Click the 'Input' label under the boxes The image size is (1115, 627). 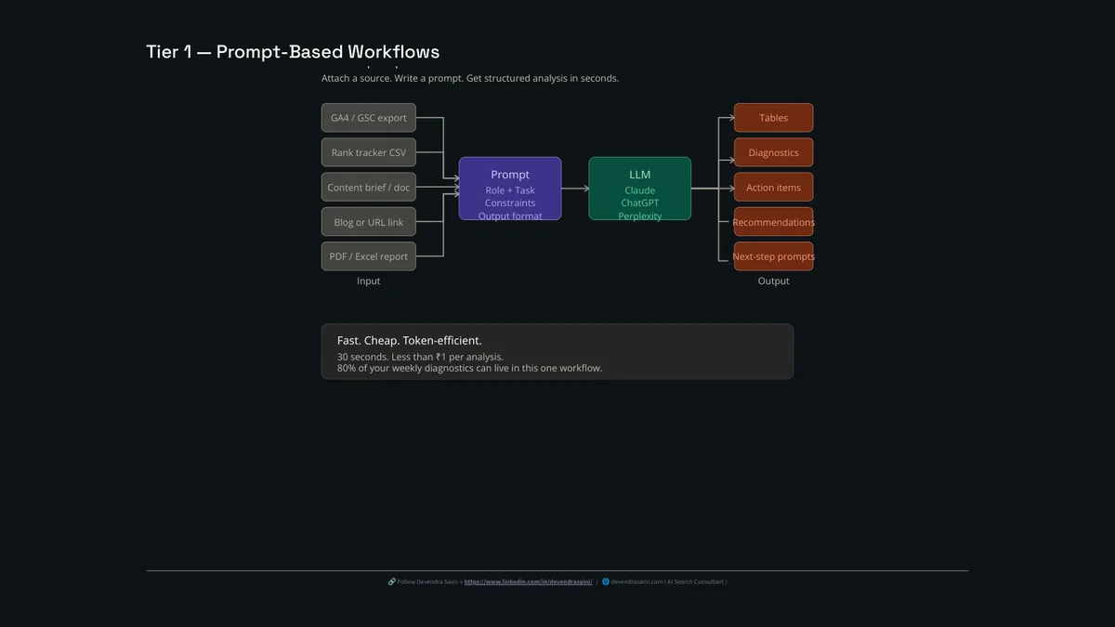368,281
